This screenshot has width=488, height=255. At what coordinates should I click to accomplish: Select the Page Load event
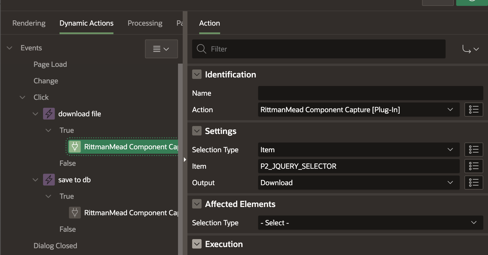(50, 64)
